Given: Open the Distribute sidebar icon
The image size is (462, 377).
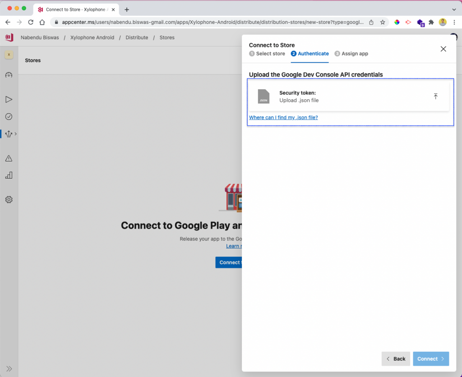Looking at the screenshot, I should (9, 134).
